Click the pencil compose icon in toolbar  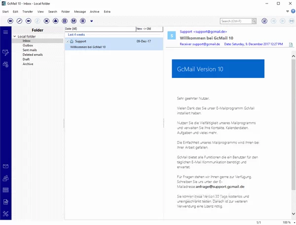click(x=19, y=21)
